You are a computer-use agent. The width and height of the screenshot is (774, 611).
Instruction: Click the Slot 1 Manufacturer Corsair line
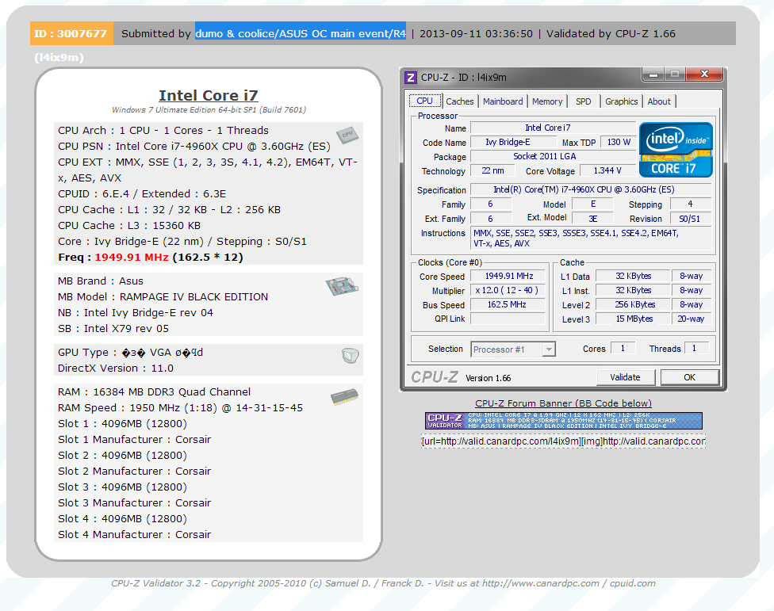pos(134,439)
